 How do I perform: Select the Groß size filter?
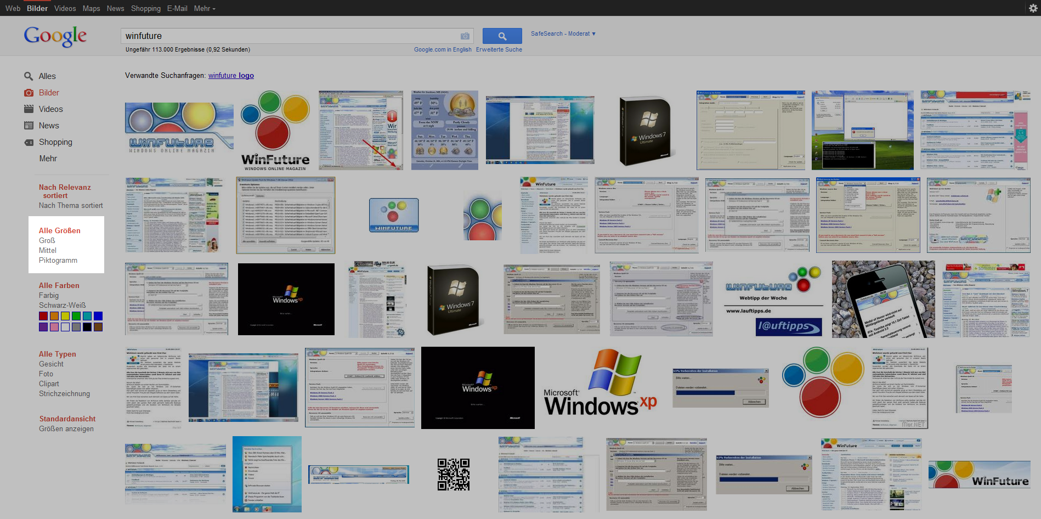click(47, 241)
